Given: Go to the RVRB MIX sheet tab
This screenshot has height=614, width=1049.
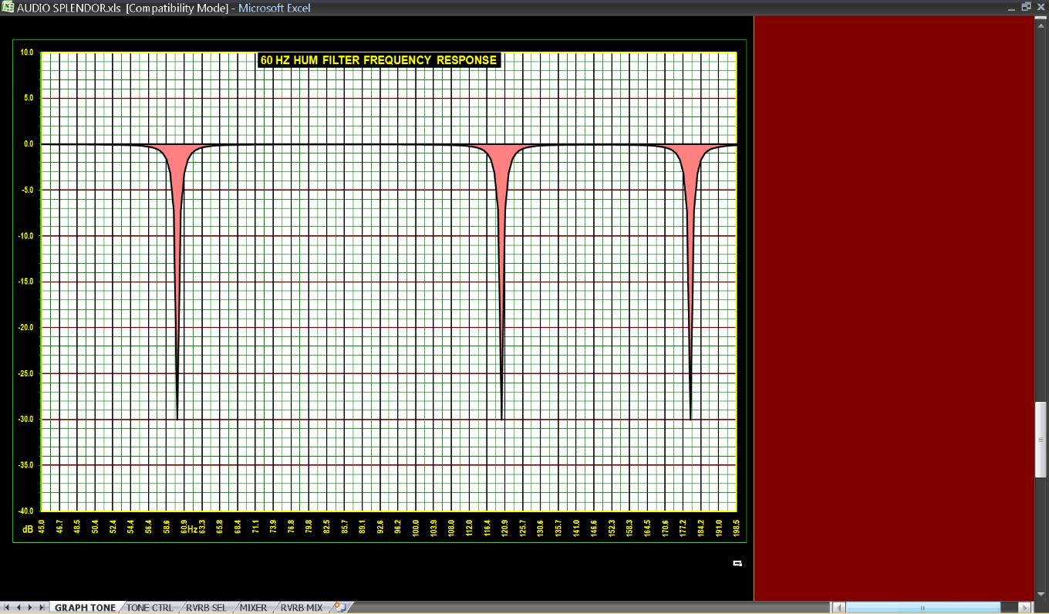Looking at the screenshot, I should click(302, 608).
